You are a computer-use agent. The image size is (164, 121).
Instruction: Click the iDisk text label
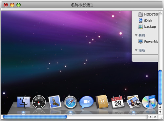[148, 20]
